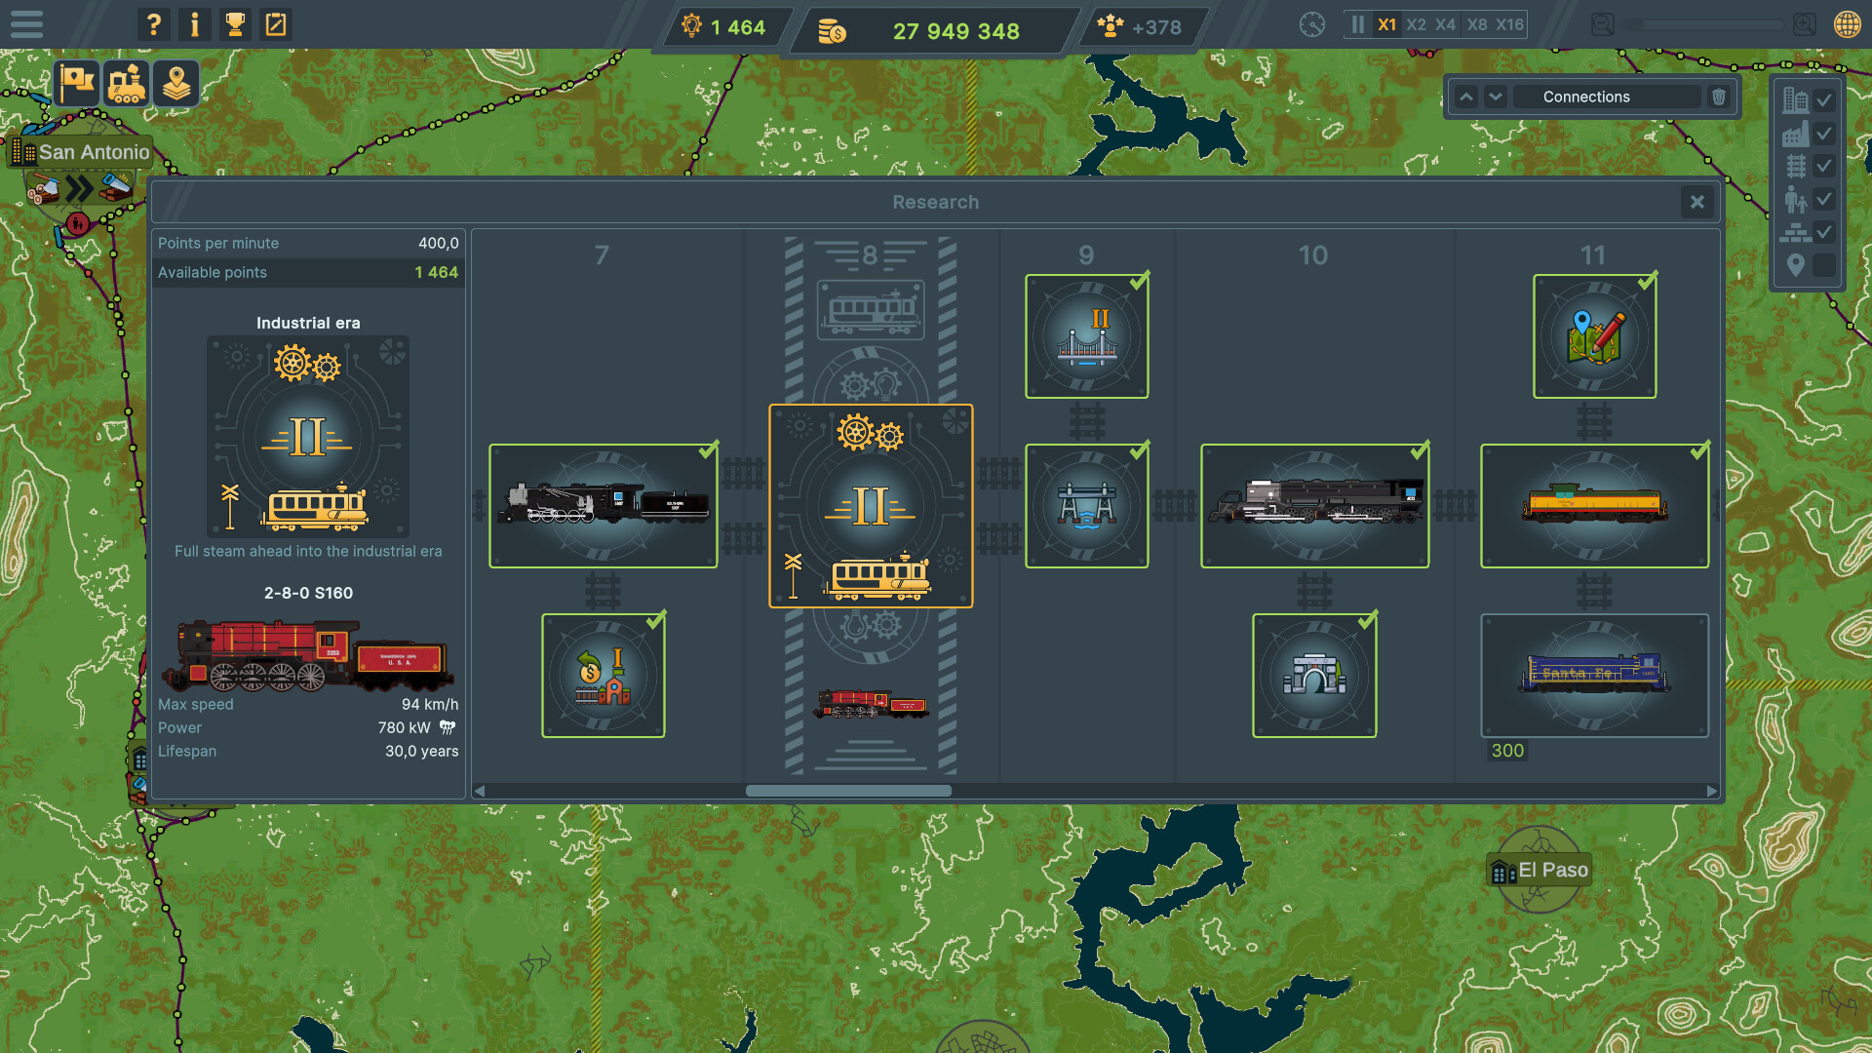The width and height of the screenshot is (1872, 1053).
Task: Click the map layers icon
Action: [x=175, y=83]
